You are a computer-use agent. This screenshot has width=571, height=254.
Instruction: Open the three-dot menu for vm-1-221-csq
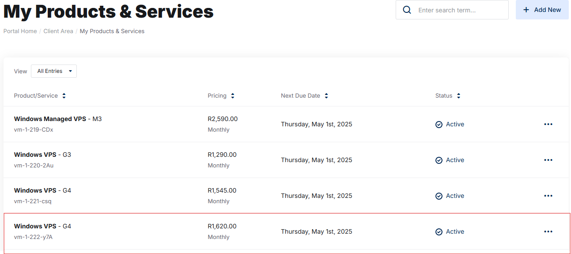coord(548,196)
